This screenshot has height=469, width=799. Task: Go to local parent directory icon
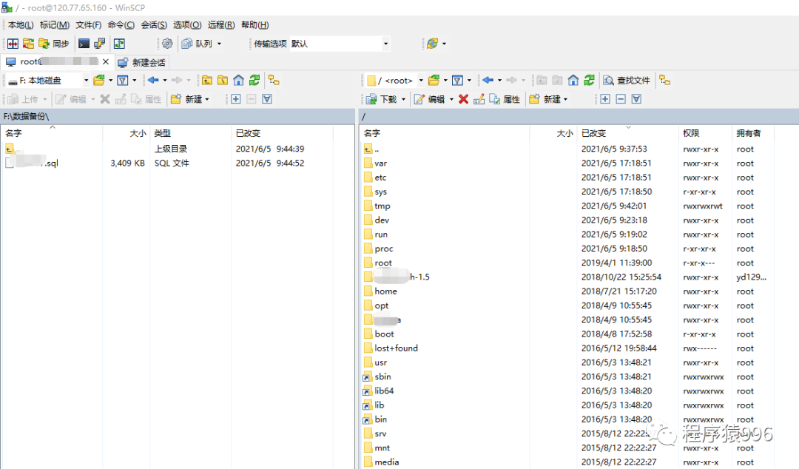click(207, 80)
